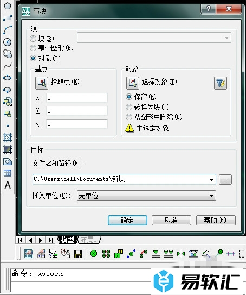Select the Polygon tool in left toolbar
Viewport: 246px width, 295px height.
[8, 5]
